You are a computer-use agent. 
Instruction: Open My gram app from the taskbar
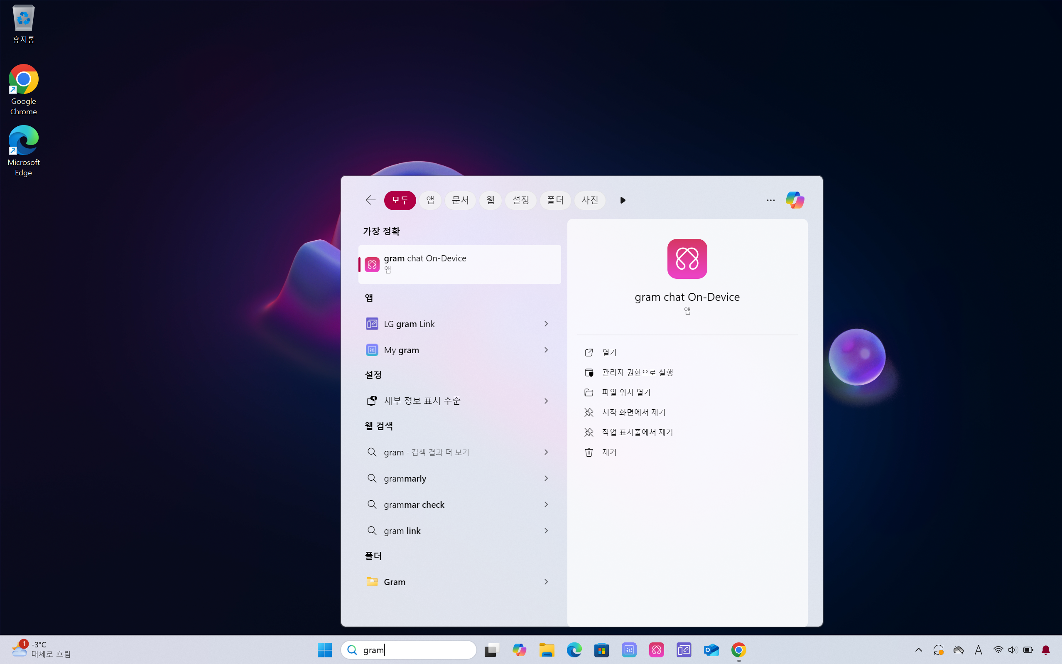click(x=629, y=650)
